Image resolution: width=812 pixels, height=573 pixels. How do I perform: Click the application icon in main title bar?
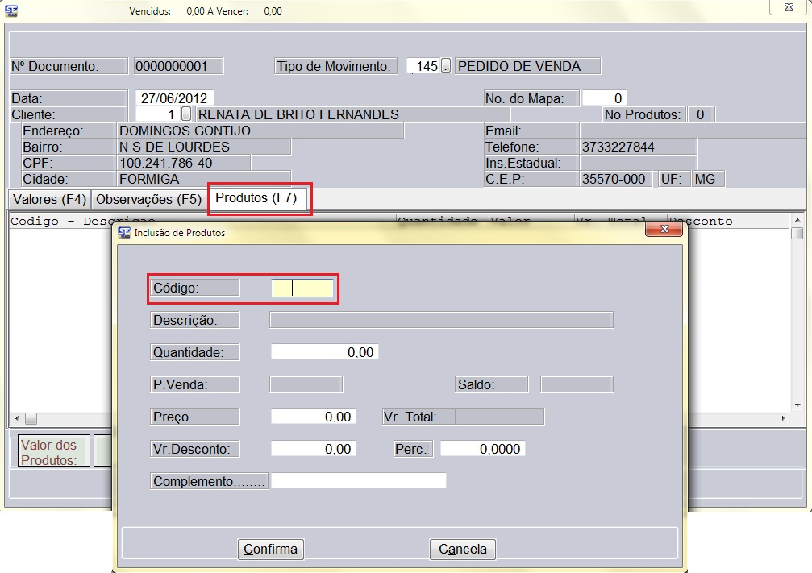pyautogui.click(x=11, y=10)
